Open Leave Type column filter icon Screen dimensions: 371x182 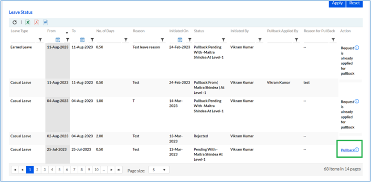click(40, 40)
